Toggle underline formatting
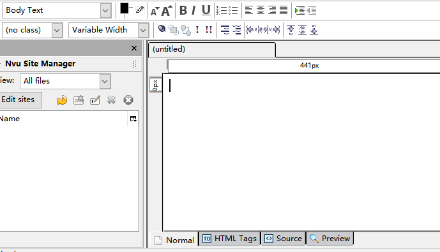Screen dimensions: 440x252 tap(206, 10)
